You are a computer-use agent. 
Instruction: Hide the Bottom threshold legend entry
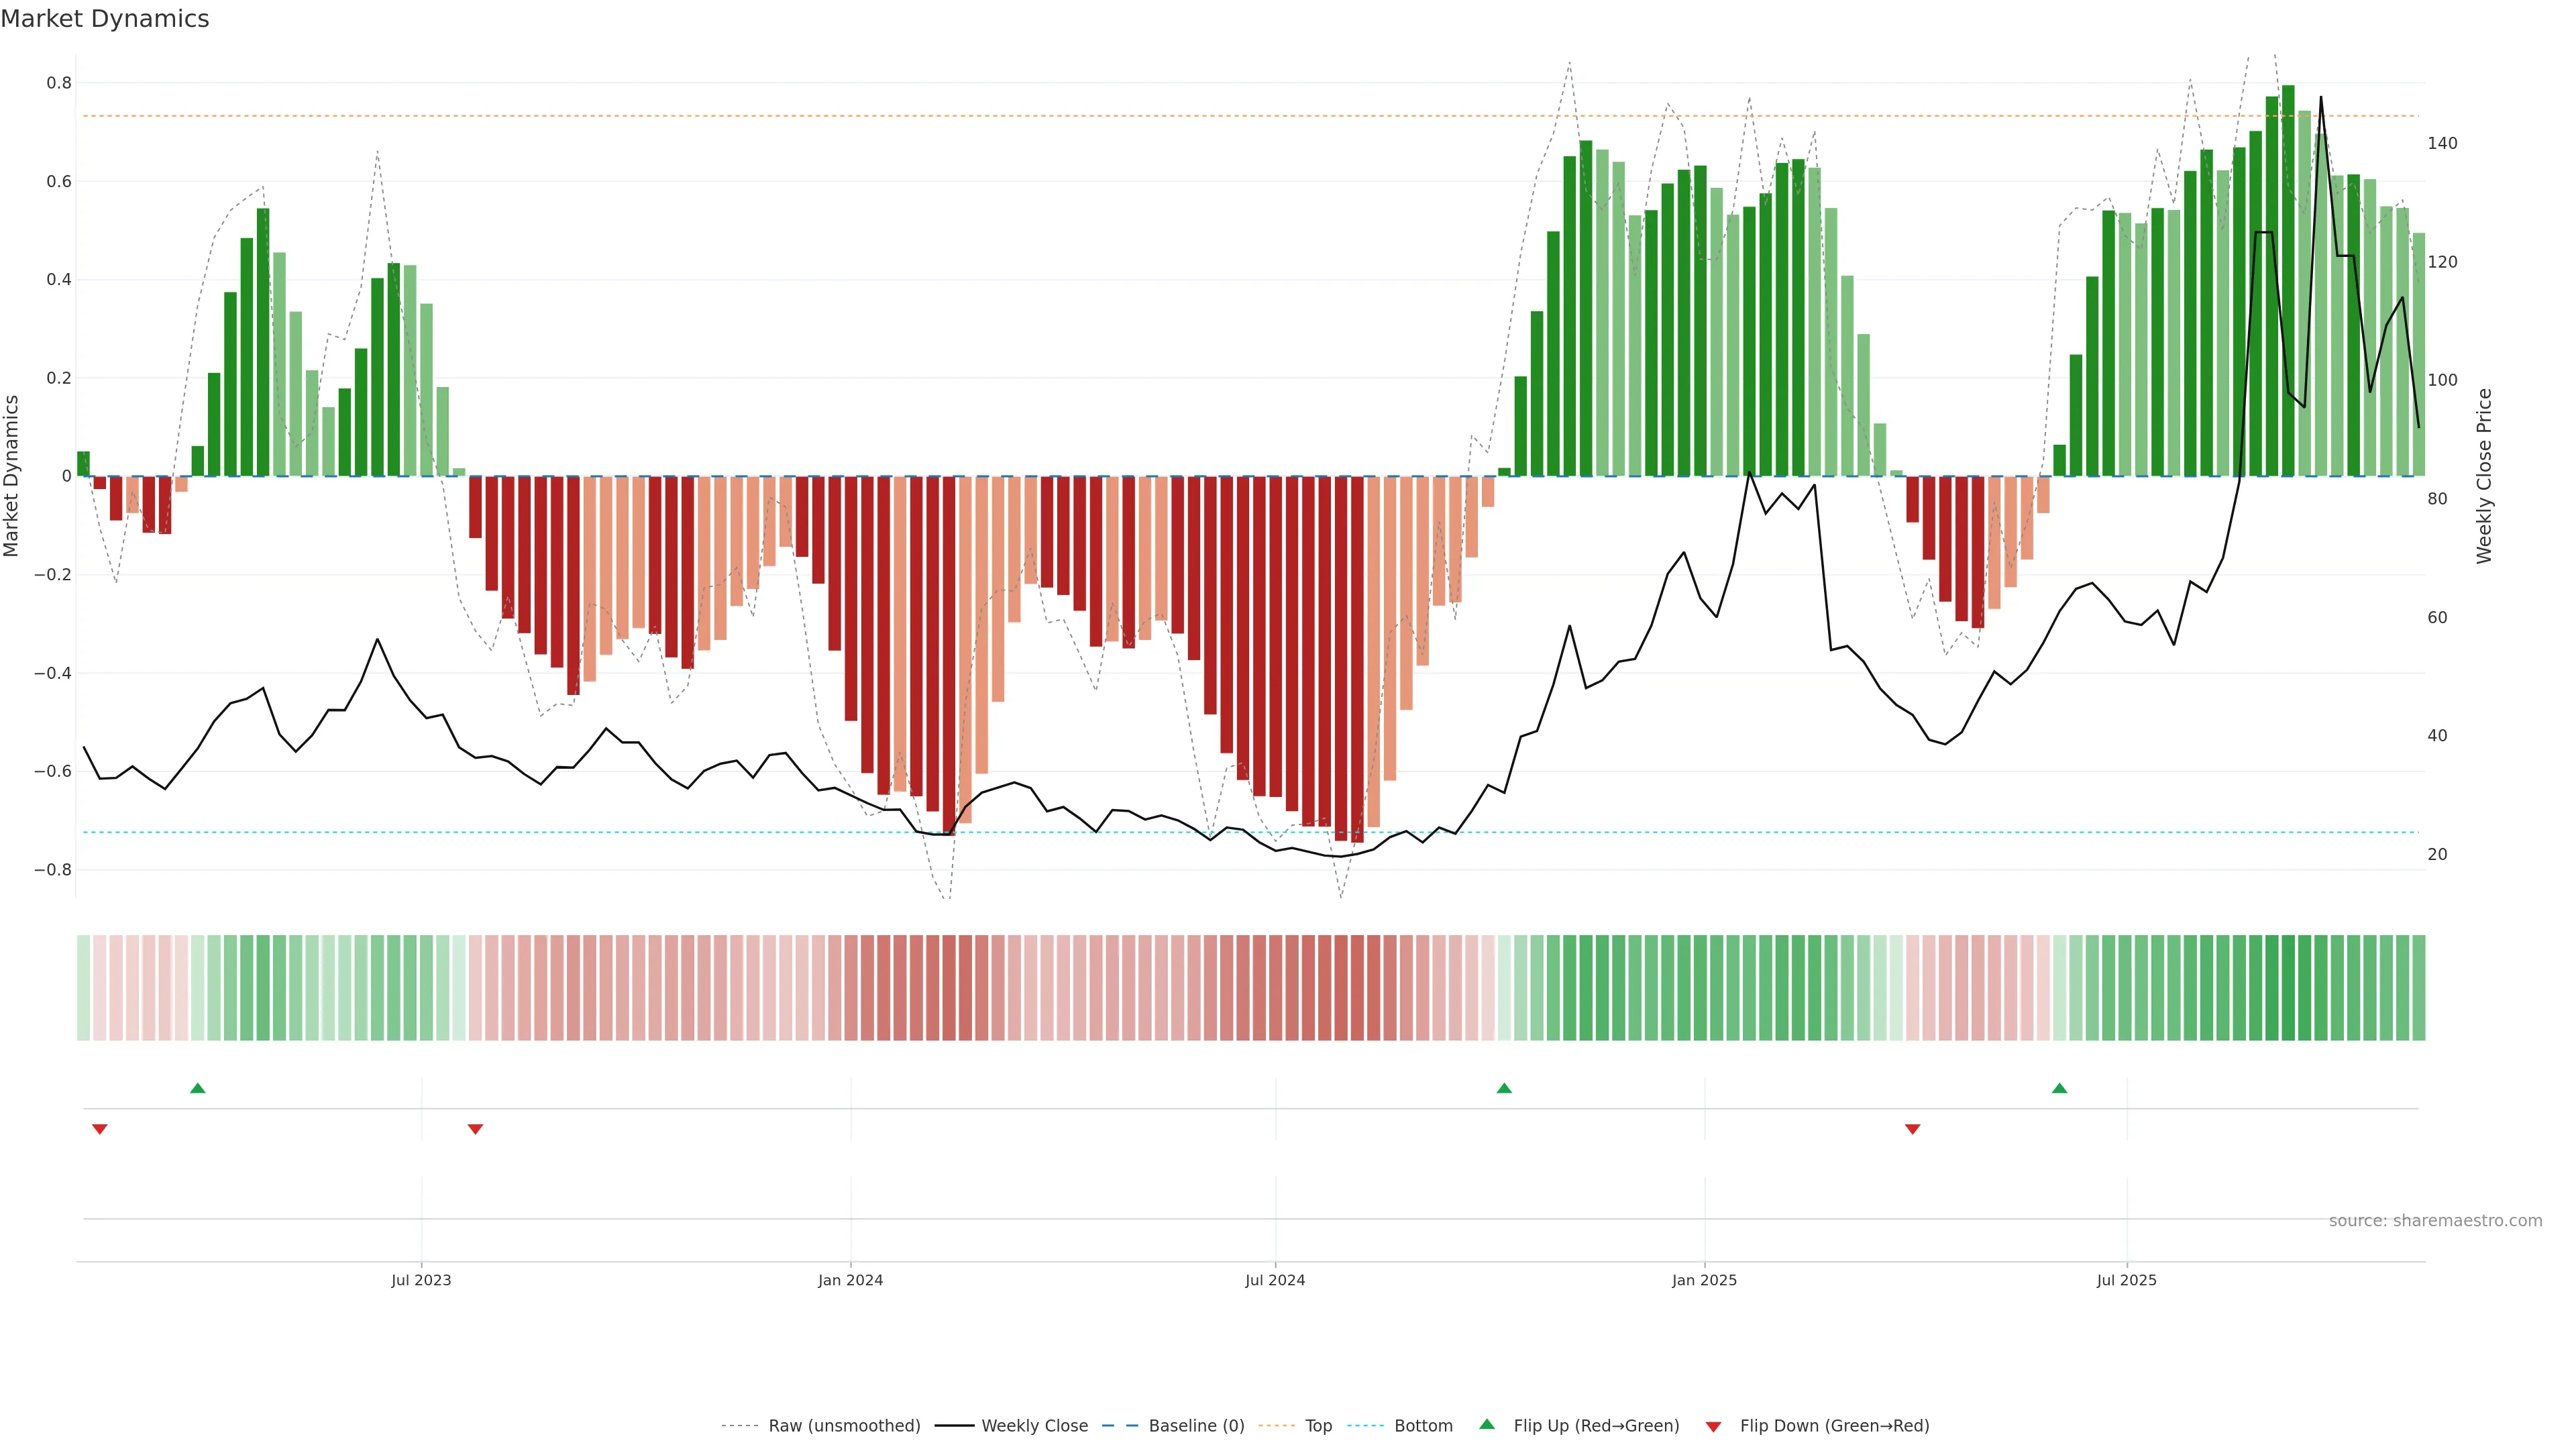click(x=1423, y=1426)
